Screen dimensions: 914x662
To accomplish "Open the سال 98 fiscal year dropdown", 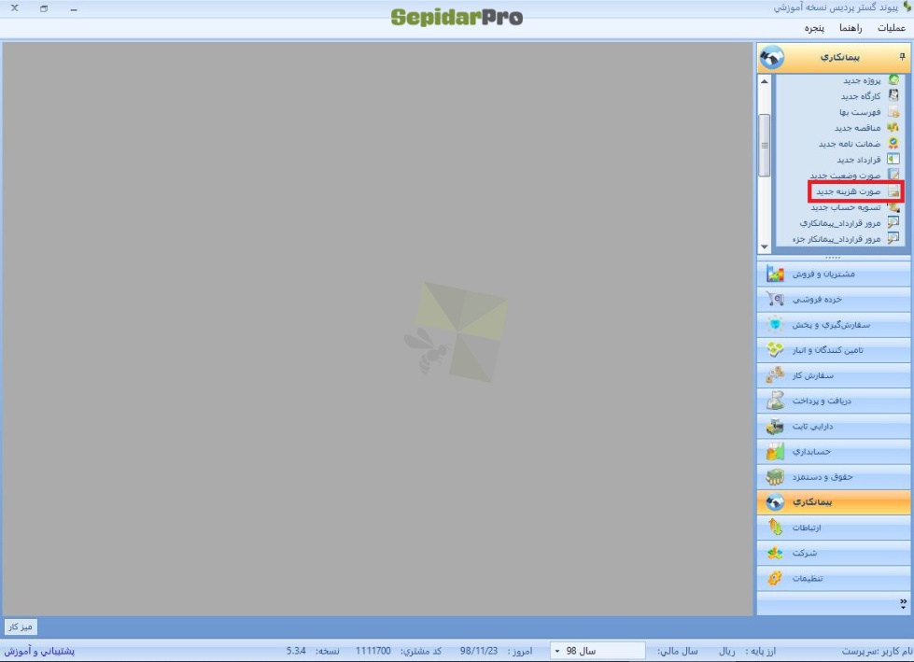I will (x=598, y=651).
